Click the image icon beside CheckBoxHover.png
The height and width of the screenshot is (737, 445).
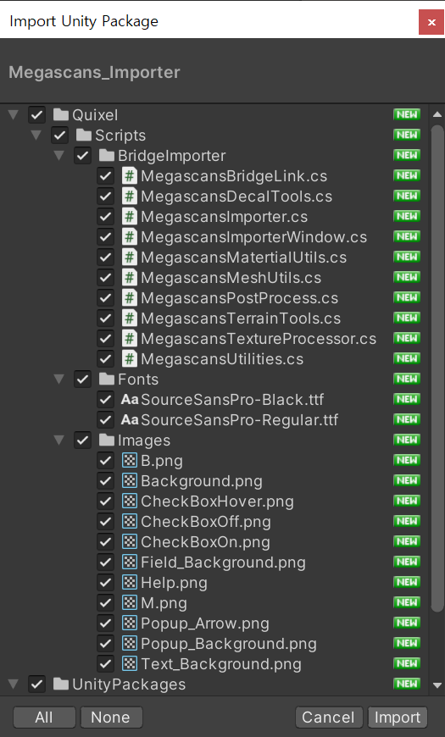[x=130, y=501]
